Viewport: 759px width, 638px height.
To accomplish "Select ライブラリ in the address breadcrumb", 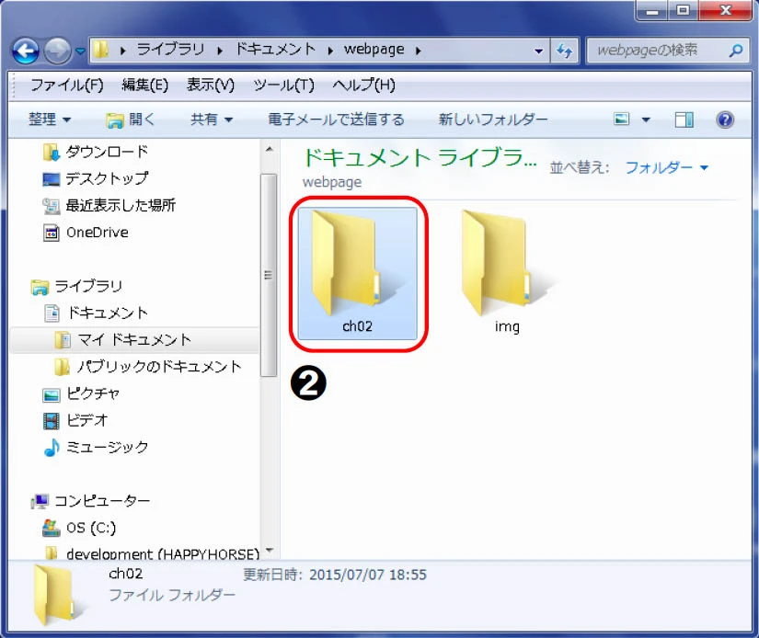I will 170,50.
